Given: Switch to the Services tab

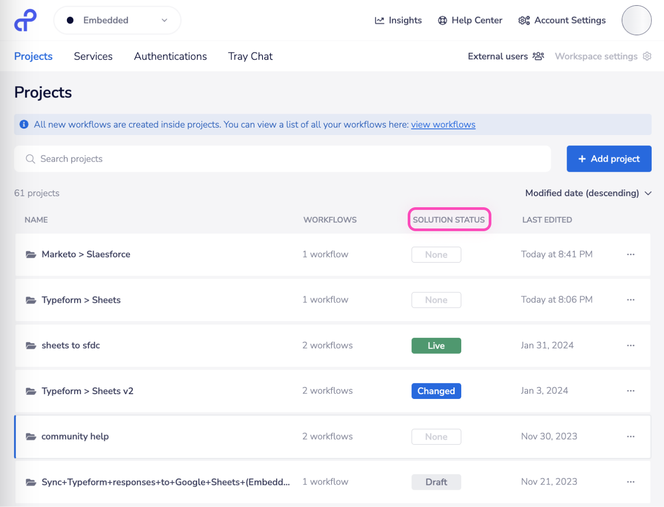Looking at the screenshot, I should click(x=93, y=56).
